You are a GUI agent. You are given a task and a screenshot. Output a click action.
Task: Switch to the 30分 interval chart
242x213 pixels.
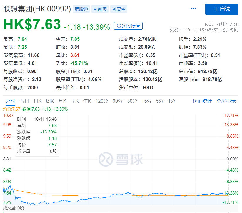[x=132, y=101]
